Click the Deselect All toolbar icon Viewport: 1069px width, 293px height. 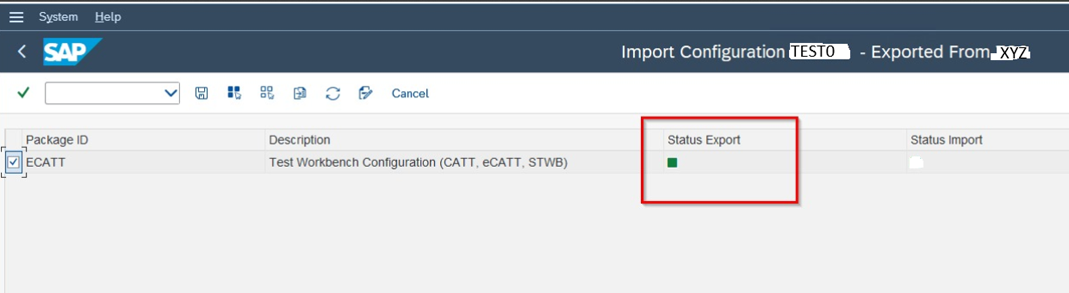coord(267,93)
